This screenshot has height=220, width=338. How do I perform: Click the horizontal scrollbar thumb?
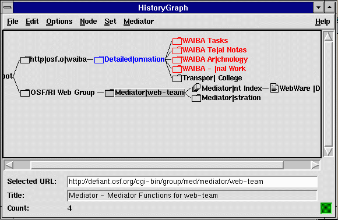[x=157, y=165]
